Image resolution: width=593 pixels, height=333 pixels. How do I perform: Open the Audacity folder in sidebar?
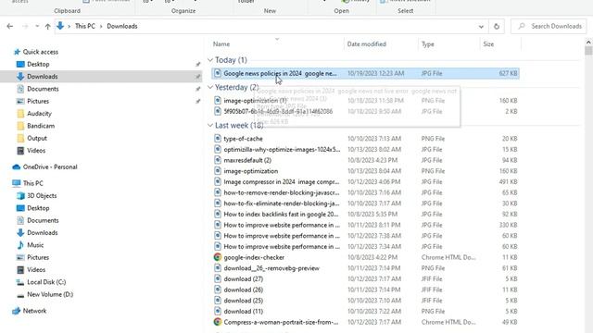[39, 114]
